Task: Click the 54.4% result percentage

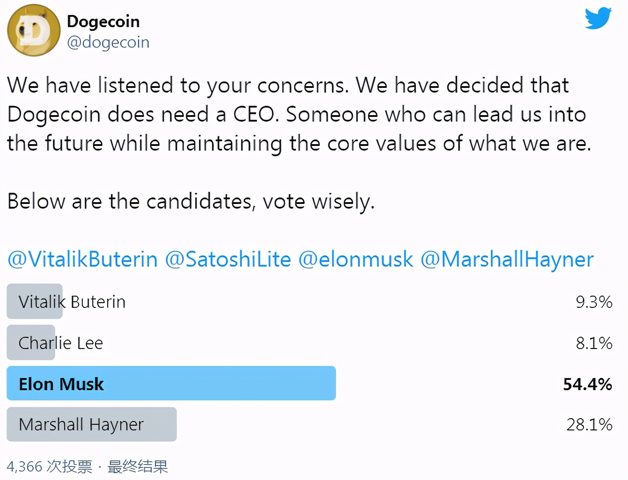Action: pos(587,384)
